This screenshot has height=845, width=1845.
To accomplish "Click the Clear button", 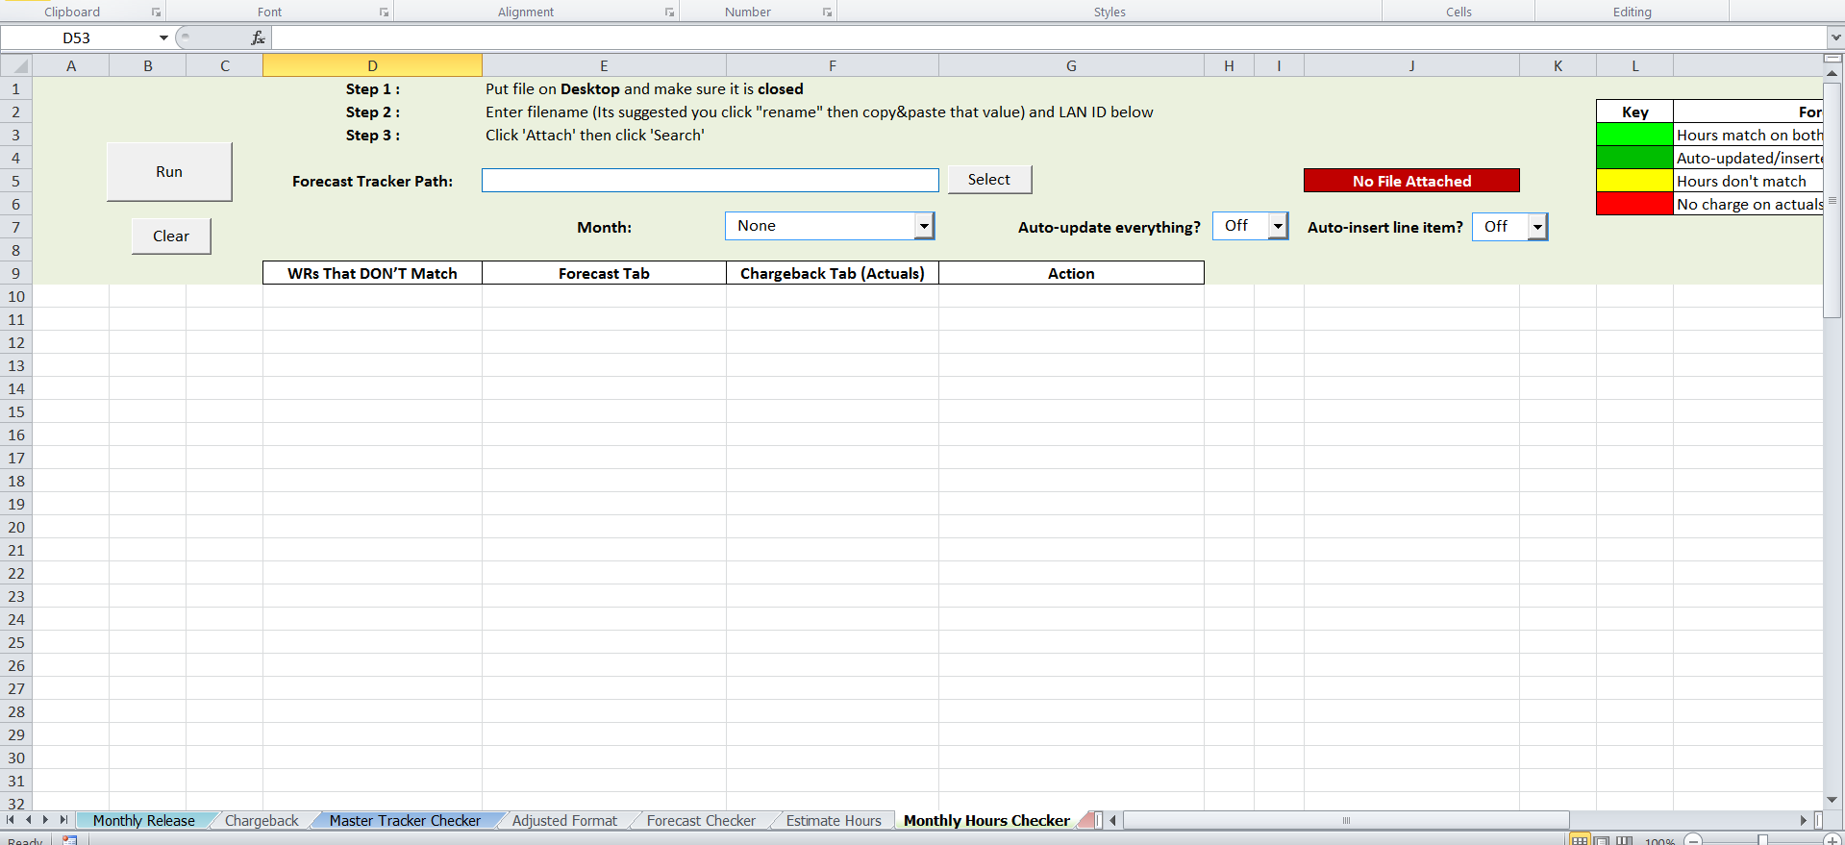I will click(171, 236).
